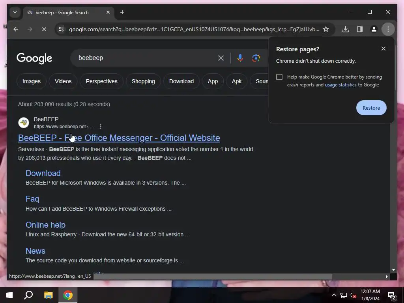Open Chrome downloads icon
Screen dimensions: 404x303
346,29
